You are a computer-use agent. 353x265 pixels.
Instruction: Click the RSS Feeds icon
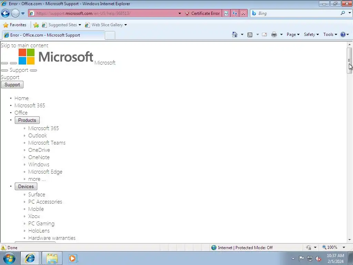click(x=250, y=35)
